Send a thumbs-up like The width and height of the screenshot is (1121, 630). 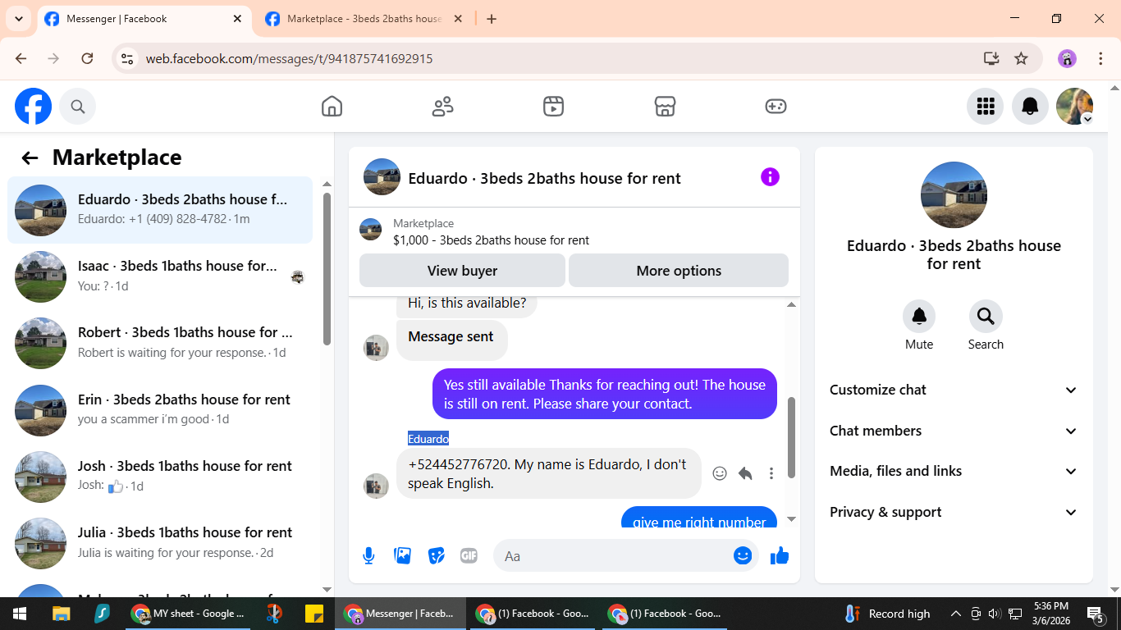[x=780, y=556]
